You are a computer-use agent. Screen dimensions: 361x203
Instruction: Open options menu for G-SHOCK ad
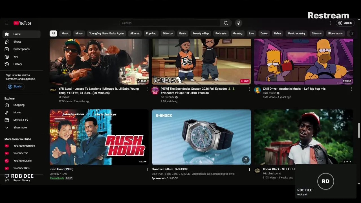(x=249, y=169)
